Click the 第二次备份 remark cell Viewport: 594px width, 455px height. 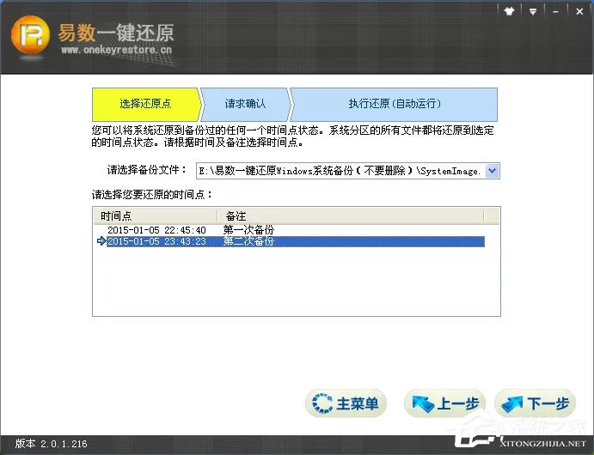248,241
